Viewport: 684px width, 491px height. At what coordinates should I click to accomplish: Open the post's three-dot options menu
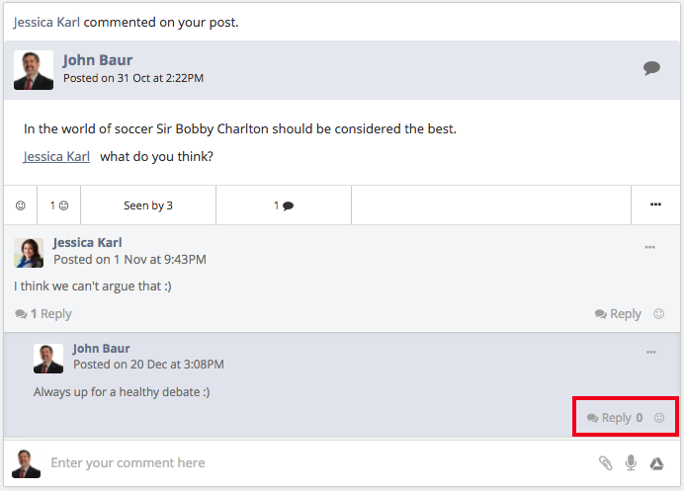pos(655,205)
